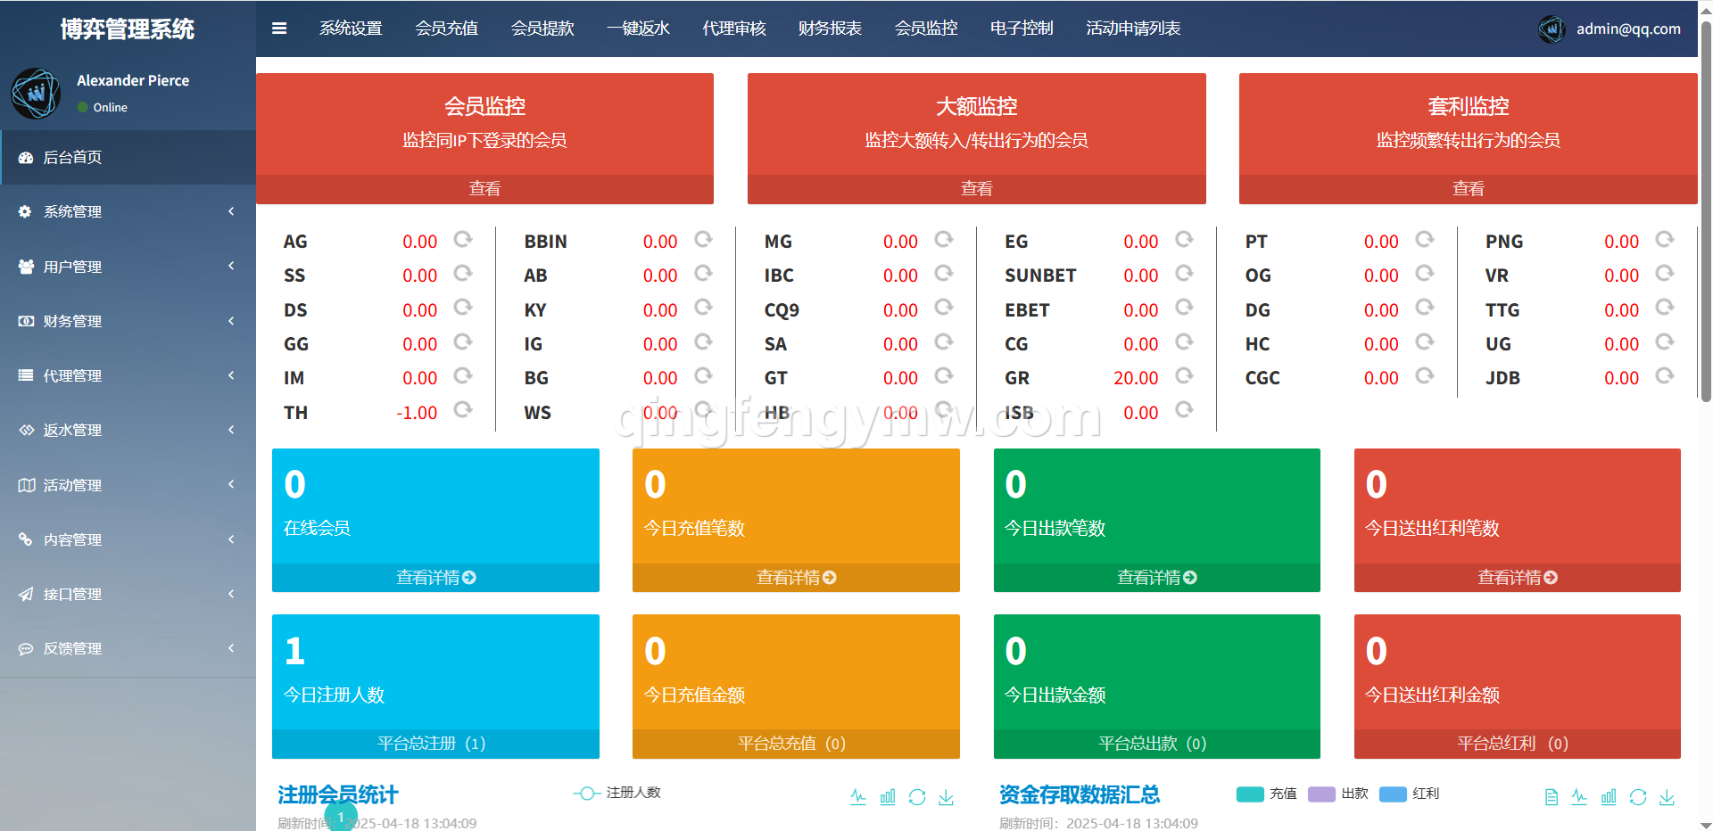Download the registration statistics chart image
This screenshot has height=831, width=1713.
coord(947,797)
